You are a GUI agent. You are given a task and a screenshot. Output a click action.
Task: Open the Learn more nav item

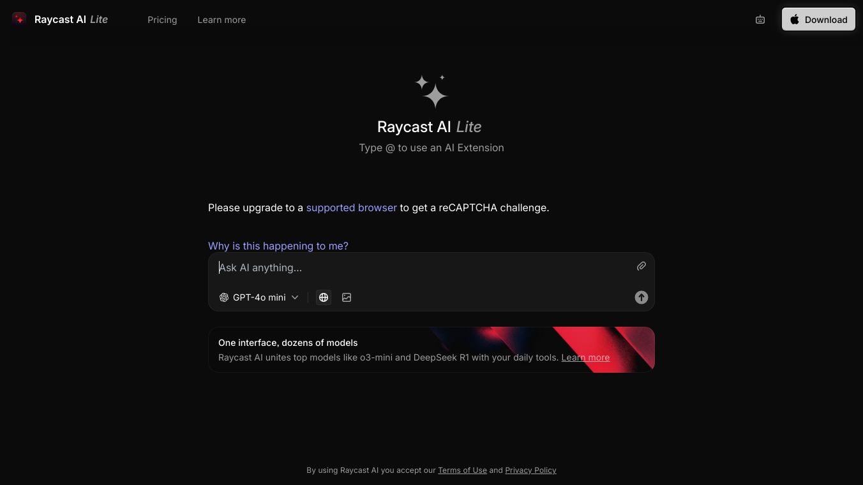coord(221,20)
